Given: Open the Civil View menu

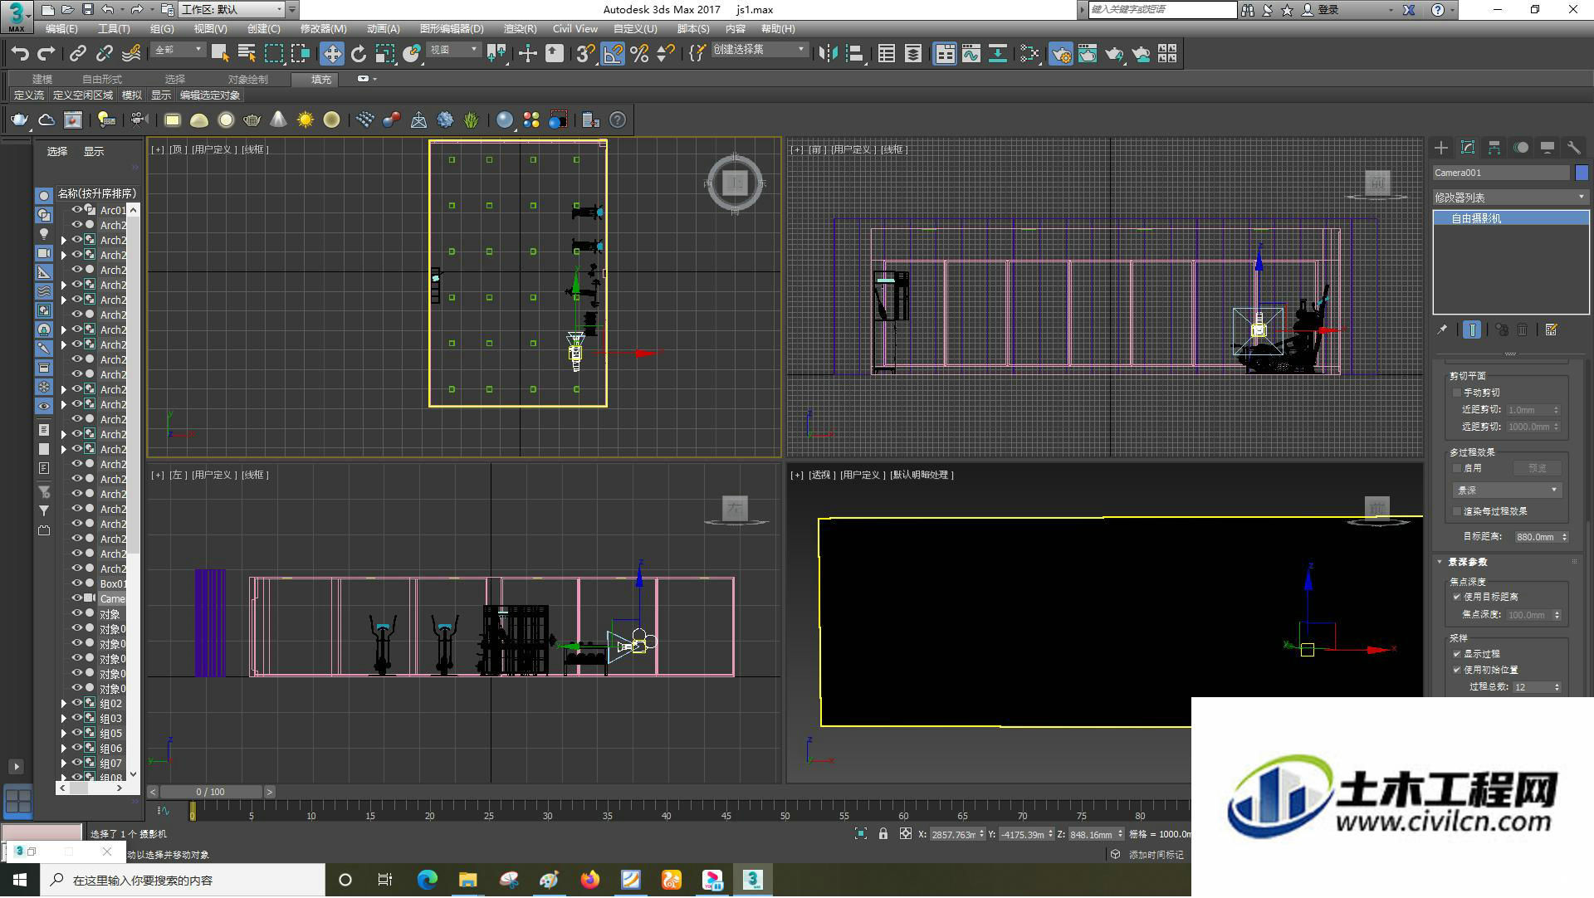Looking at the screenshot, I should click(575, 29).
